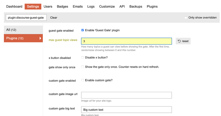Click the 'custom gate enabled' label
The width and height of the screenshot is (221, 116).
(x=62, y=81)
